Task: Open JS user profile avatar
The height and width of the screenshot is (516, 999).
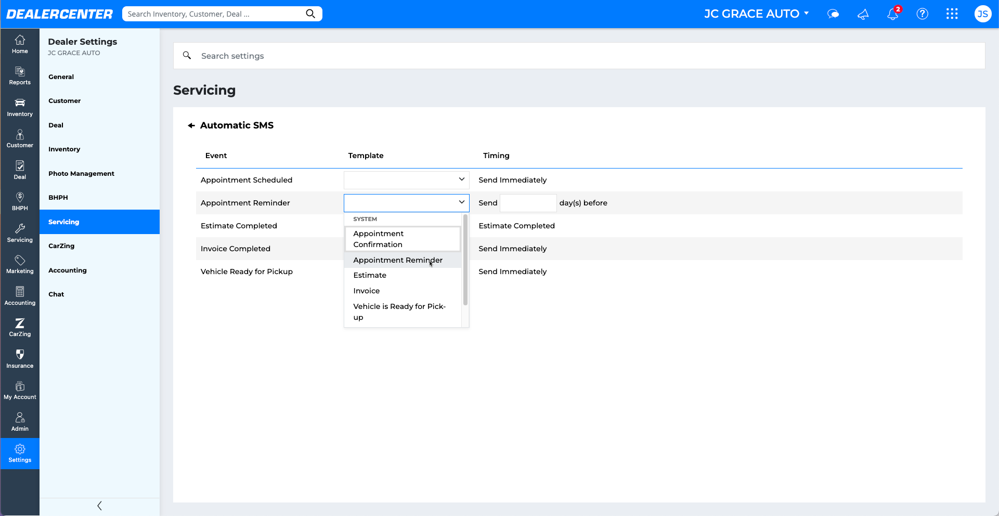Action: [x=982, y=14]
